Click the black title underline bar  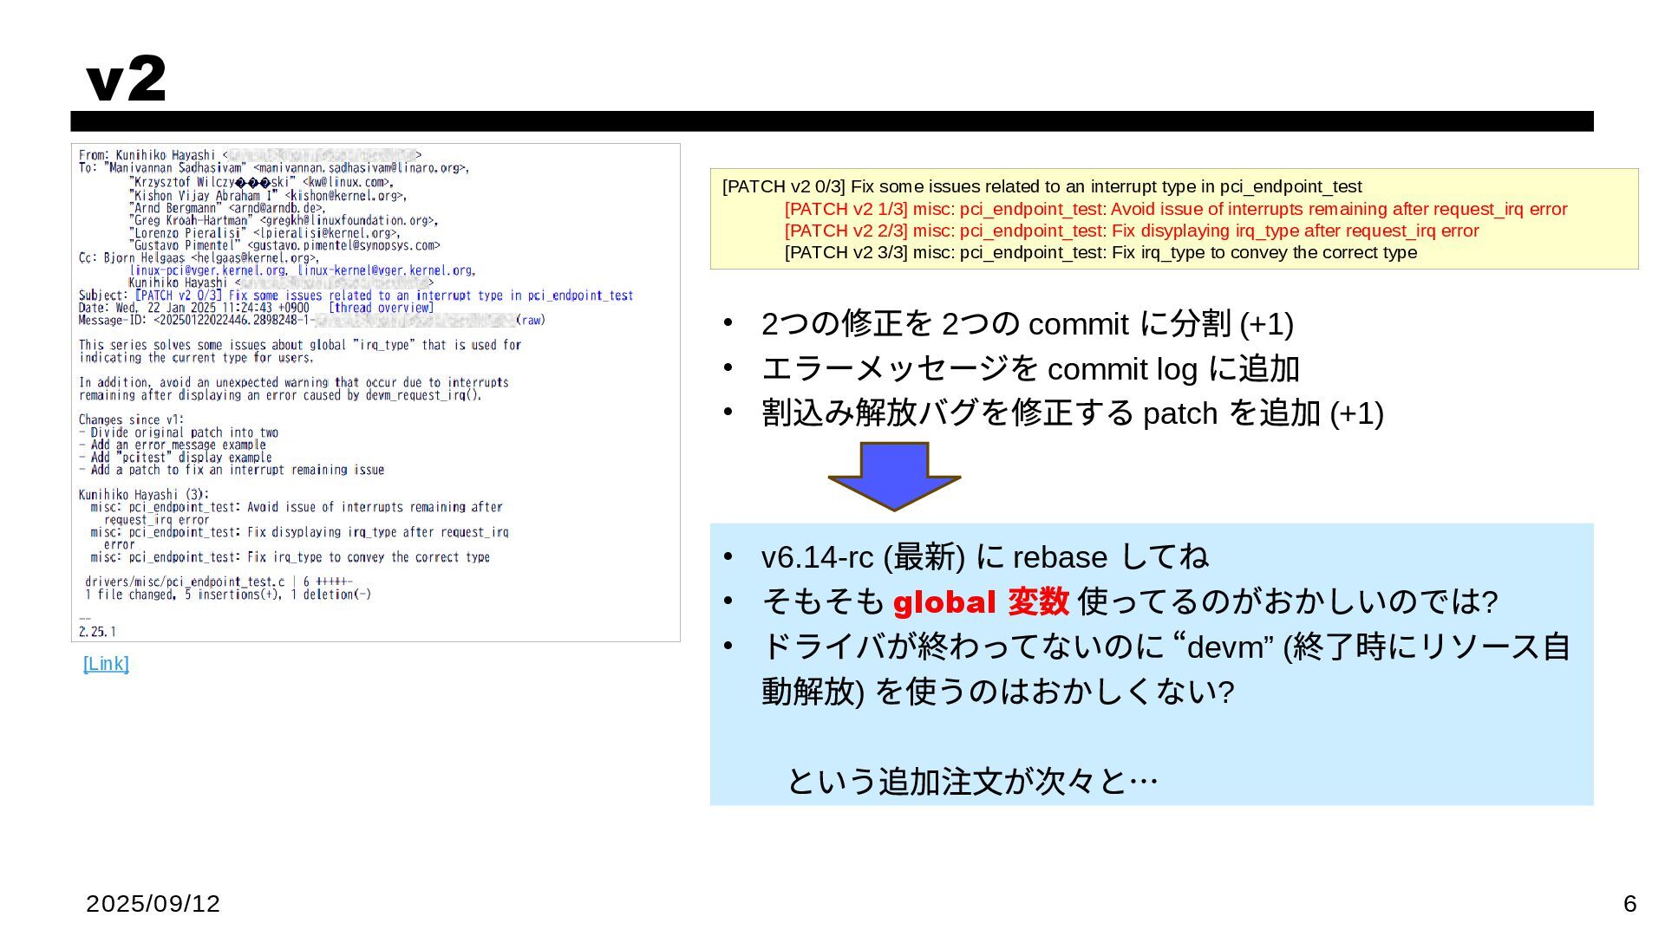[x=831, y=121]
